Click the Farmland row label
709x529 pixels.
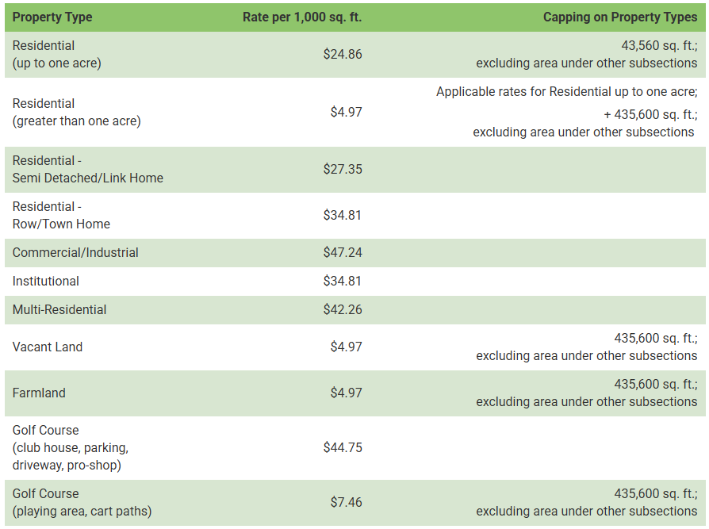point(39,393)
